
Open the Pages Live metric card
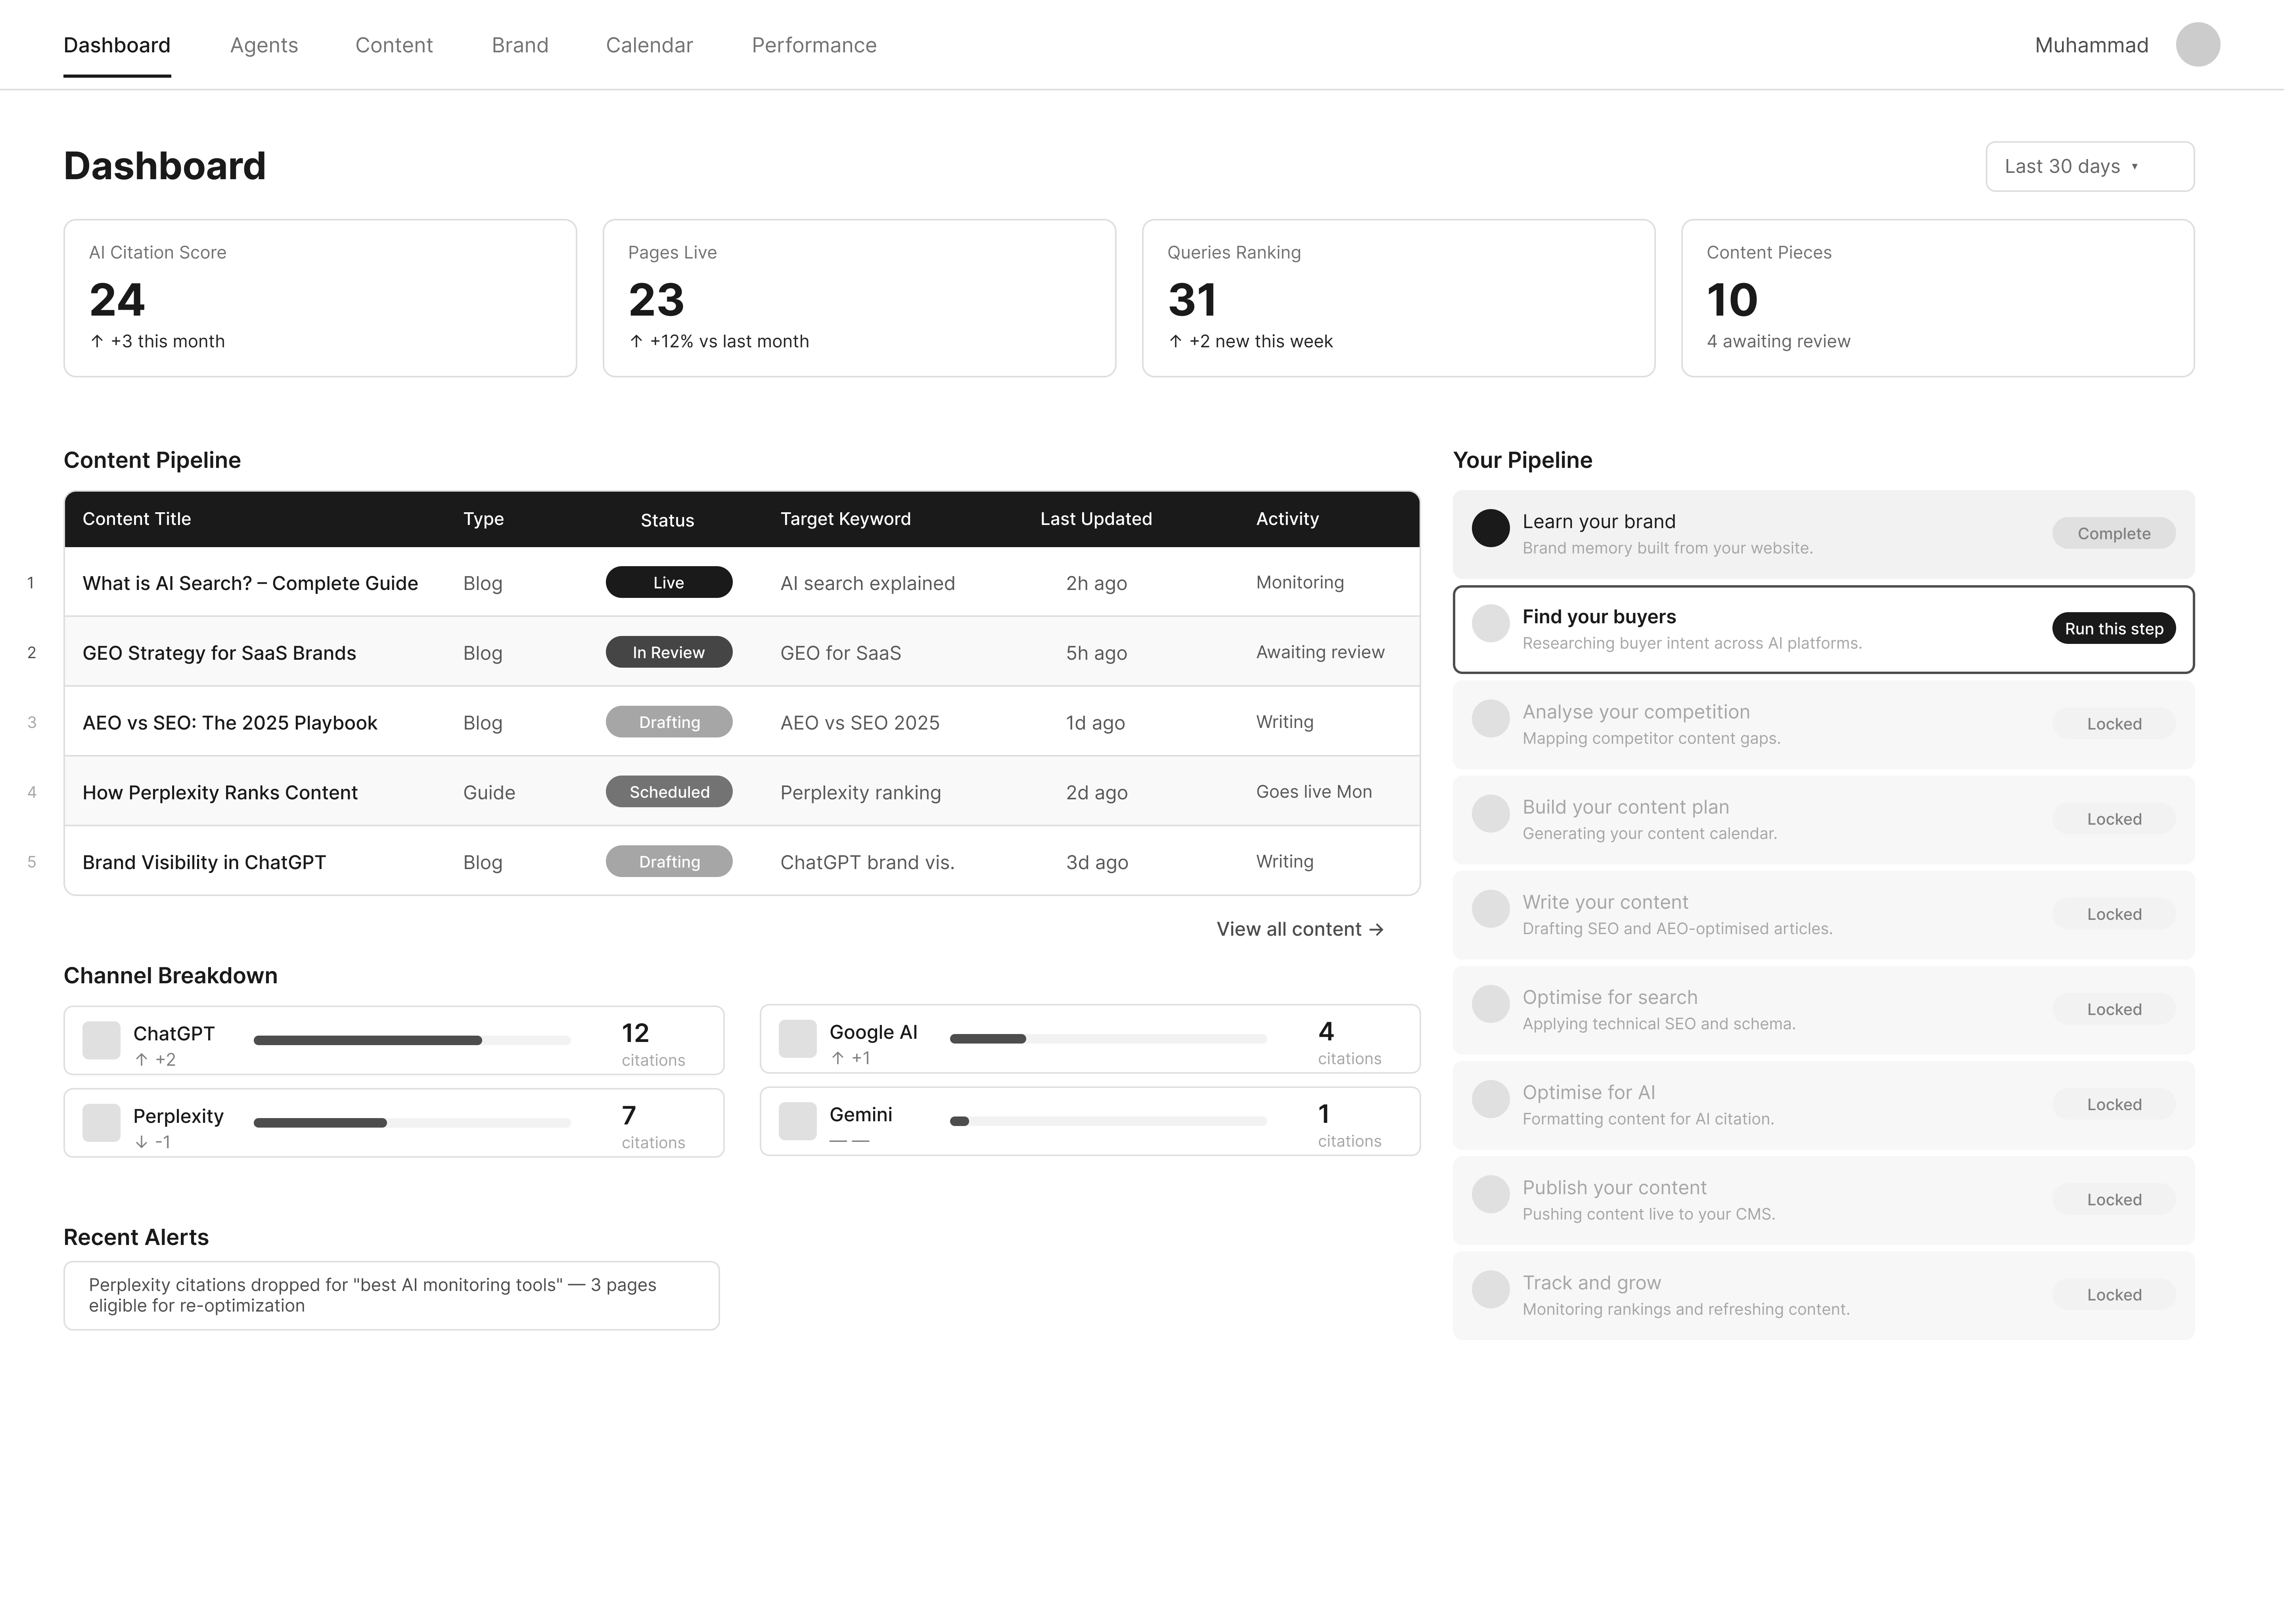859,298
